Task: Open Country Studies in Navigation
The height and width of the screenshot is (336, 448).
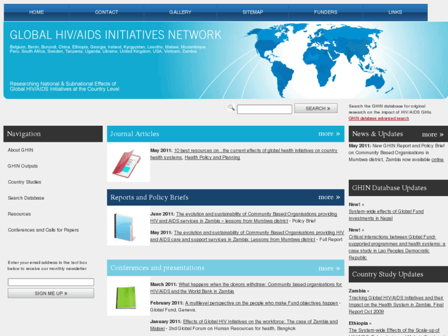Action: coord(25,182)
